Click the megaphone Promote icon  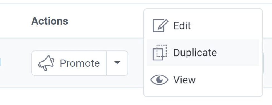[46, 63]
